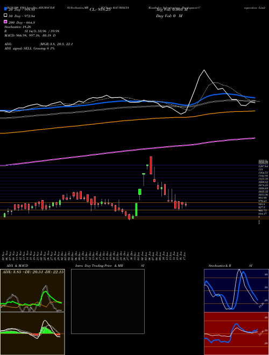
Task: Click the last date label on the time axis
Action: (x=186, y=256)
